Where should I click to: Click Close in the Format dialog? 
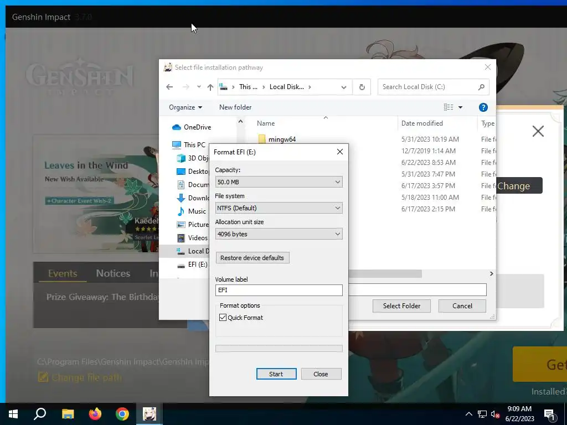point(321,374)
